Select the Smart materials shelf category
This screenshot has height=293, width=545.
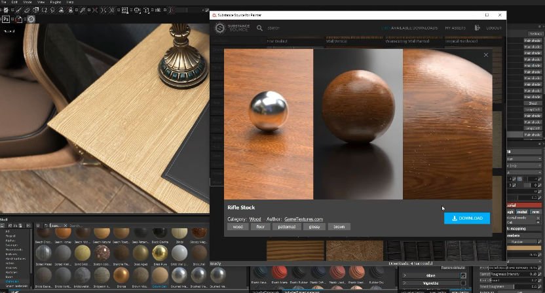tap(16, 286)
